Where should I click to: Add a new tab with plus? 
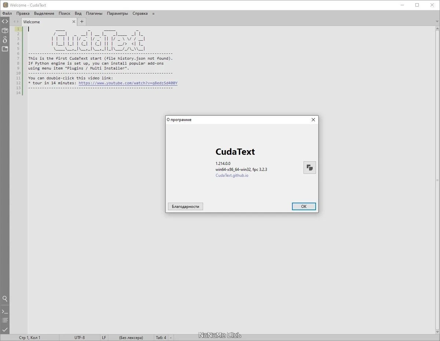[x=82, y=22]
